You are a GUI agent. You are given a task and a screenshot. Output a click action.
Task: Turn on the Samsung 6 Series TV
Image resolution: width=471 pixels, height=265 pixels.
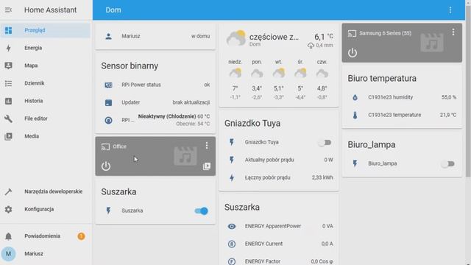353,53
